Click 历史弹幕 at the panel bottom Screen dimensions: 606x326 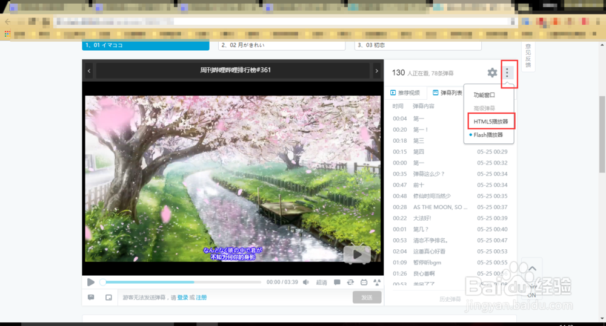pyautogui.click(x=450, y=299)
